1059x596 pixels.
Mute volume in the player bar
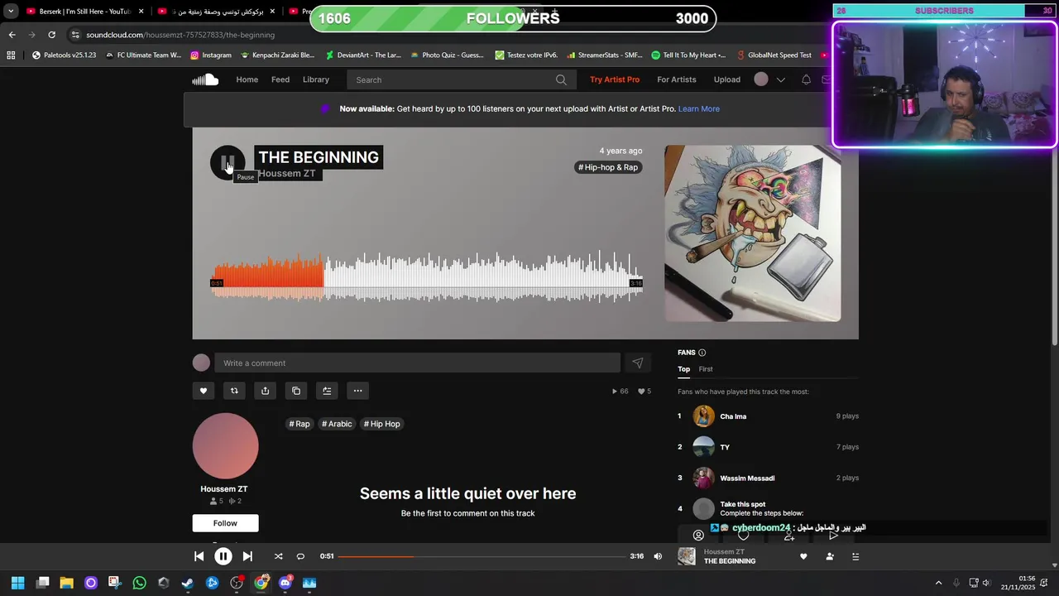pos(658,556)
